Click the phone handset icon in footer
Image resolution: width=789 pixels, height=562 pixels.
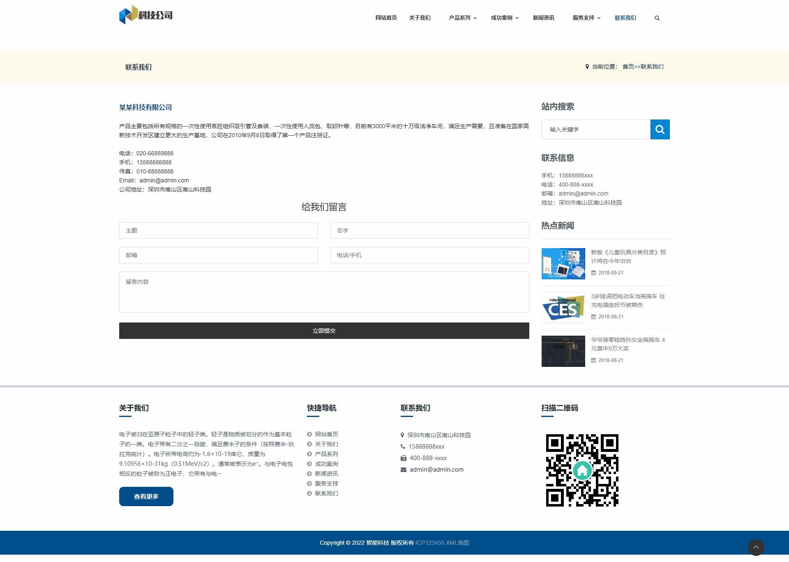coord(403,447)
